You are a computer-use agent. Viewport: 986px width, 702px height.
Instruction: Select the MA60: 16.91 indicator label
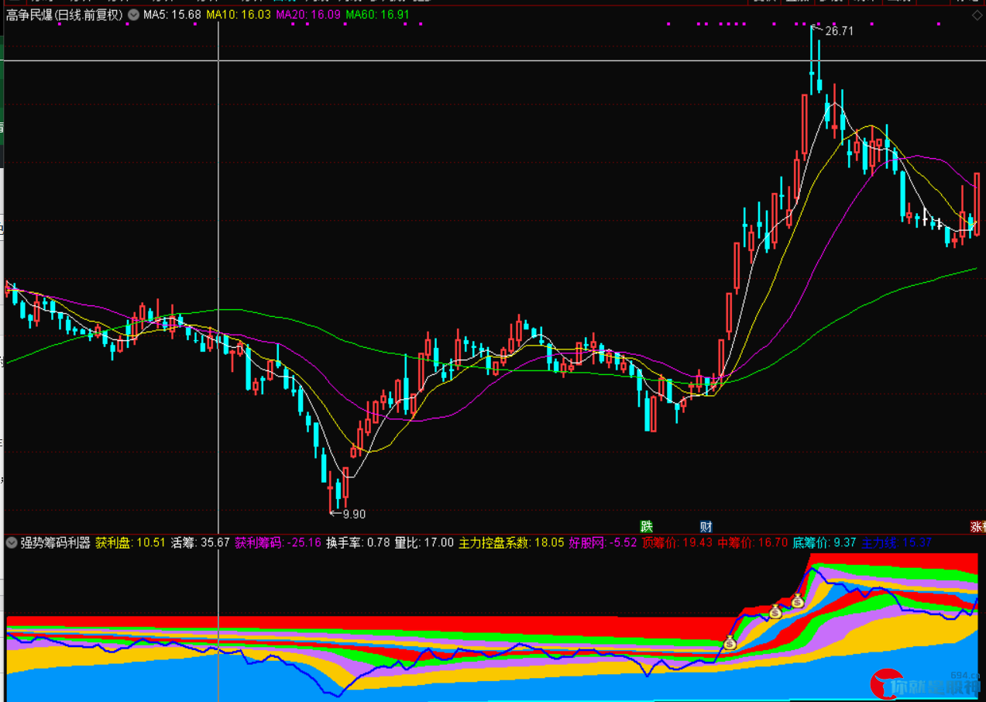point(377,15)
